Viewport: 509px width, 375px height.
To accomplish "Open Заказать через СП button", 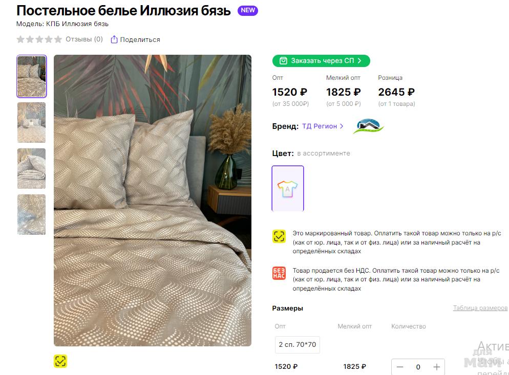I will (321, 61).
